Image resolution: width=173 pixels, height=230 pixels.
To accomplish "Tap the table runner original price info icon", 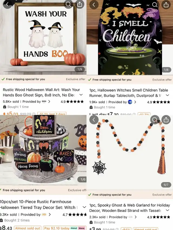I will [x=134, y=114].
